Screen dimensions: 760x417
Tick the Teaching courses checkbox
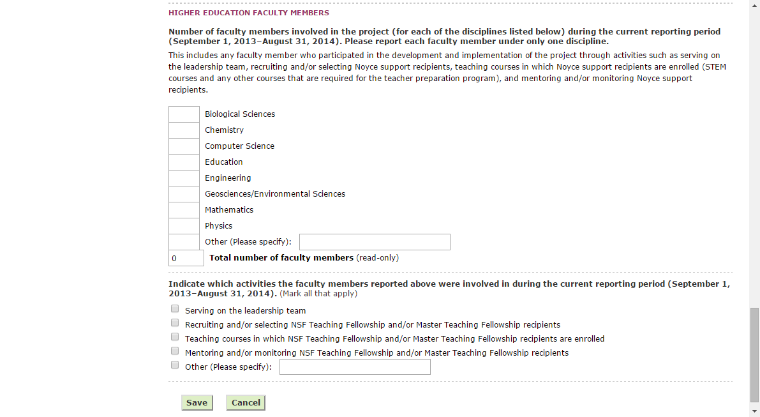pos(175,337)
